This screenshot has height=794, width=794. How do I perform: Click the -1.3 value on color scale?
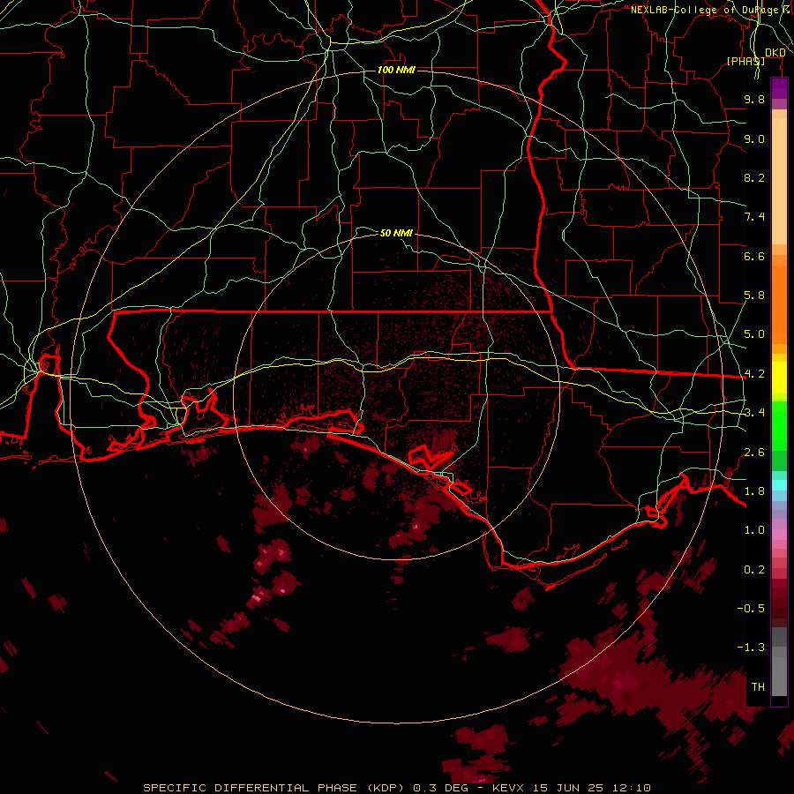[751, 648]
